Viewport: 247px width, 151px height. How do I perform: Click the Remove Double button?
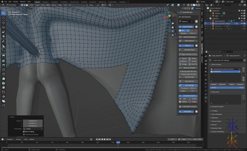(x=189, y=67)
